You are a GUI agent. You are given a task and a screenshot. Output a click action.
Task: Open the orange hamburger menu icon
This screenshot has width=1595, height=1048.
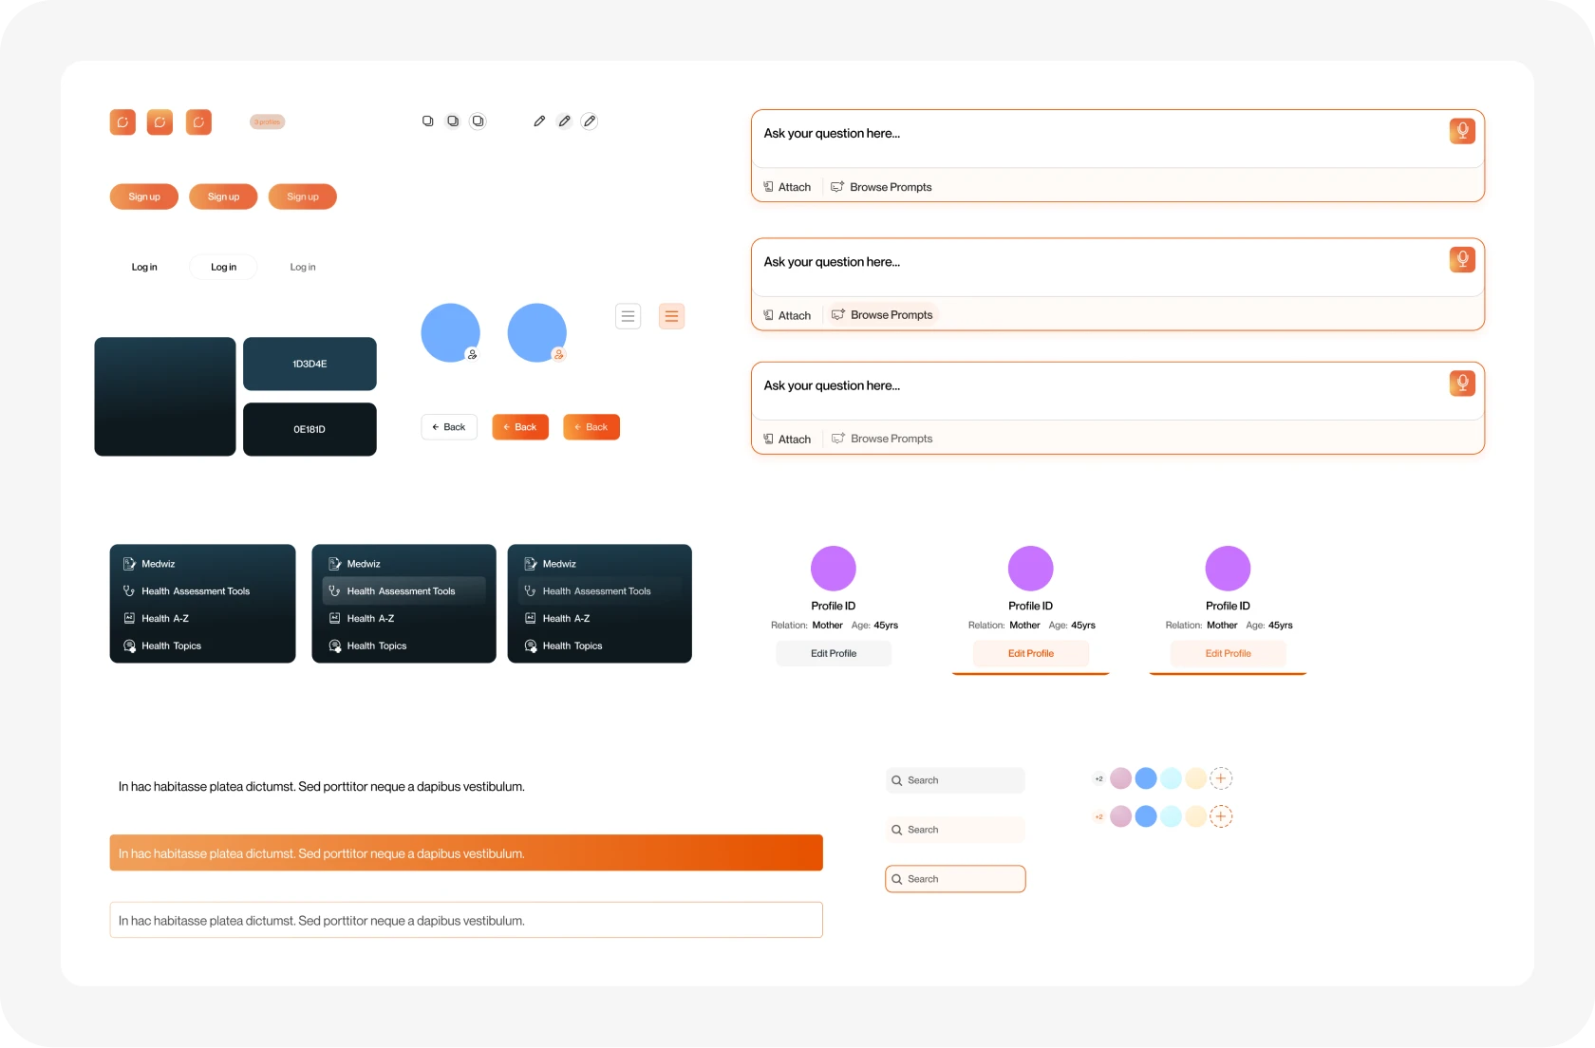click(x=671, y=316)
